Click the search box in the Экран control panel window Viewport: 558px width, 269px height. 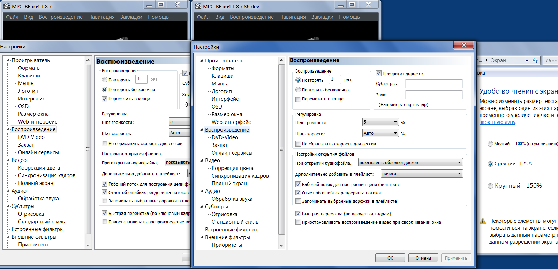[550, 61]
